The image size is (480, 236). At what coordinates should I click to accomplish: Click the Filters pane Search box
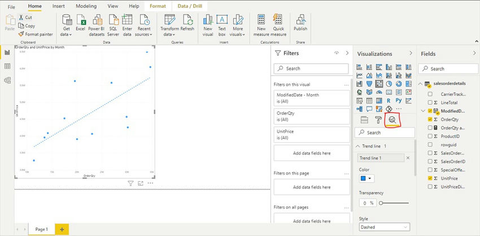tap(311, 68)
